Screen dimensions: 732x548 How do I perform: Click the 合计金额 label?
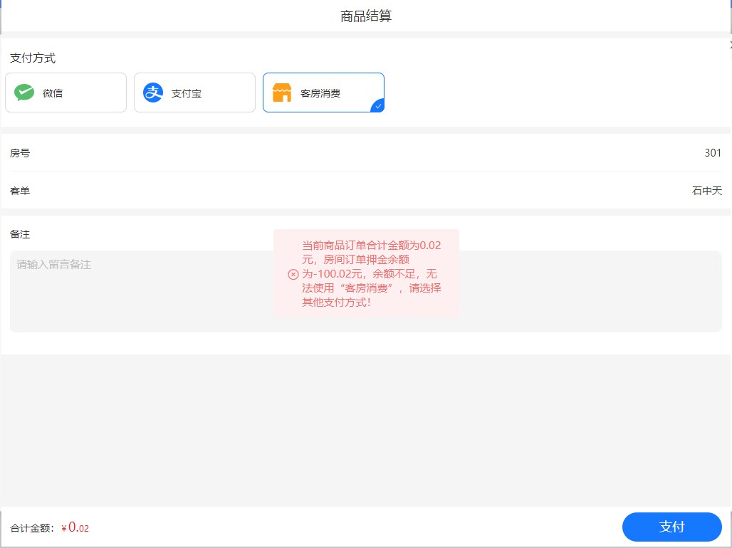32,528
